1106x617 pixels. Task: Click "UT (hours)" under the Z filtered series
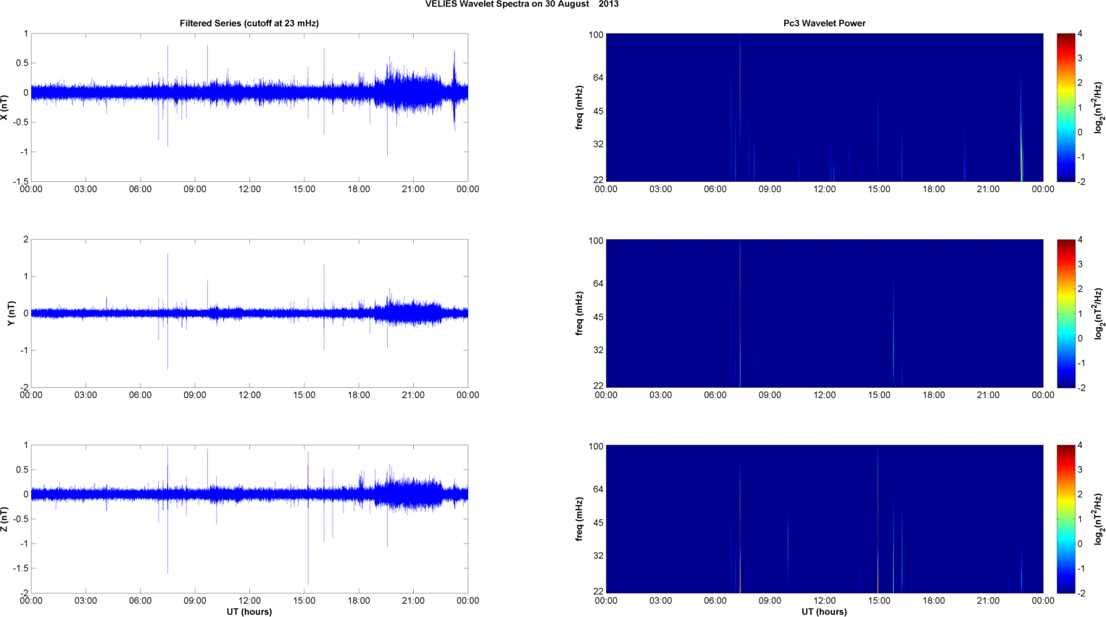tap(249, 612)
